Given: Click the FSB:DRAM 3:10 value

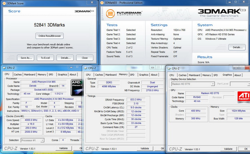Looking at the screenshot, I should click(136, 103).
